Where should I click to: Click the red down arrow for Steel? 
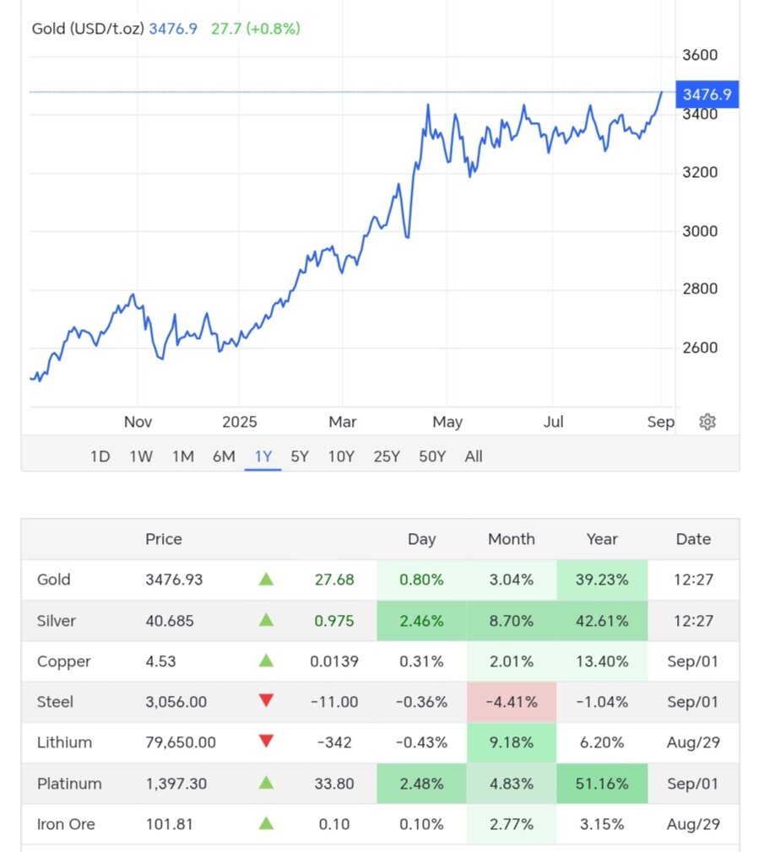pos(267,702)
